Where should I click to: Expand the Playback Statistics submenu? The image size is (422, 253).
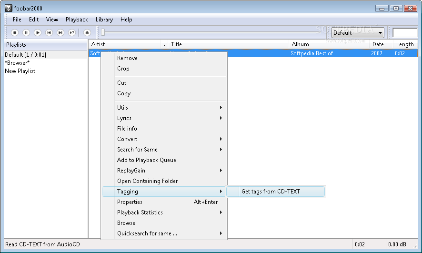(164, 213)
